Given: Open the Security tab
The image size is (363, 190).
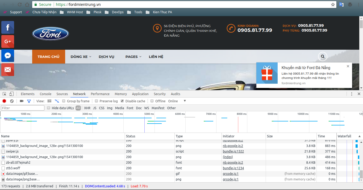Looking at the screenshot, I should pos(160,94).
